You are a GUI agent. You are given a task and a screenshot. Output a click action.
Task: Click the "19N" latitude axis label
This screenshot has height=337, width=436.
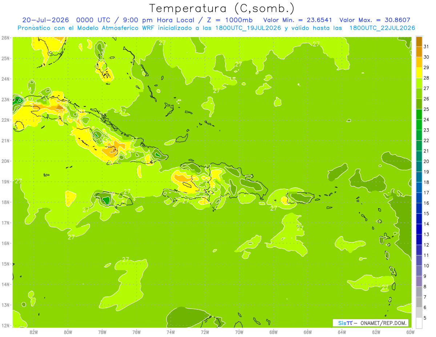tap(5, 181)
